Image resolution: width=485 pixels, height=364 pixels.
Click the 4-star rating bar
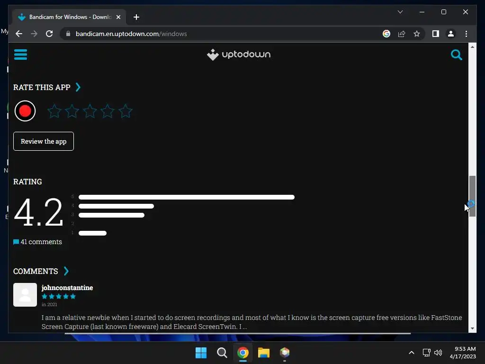click(x=116, y=206)
